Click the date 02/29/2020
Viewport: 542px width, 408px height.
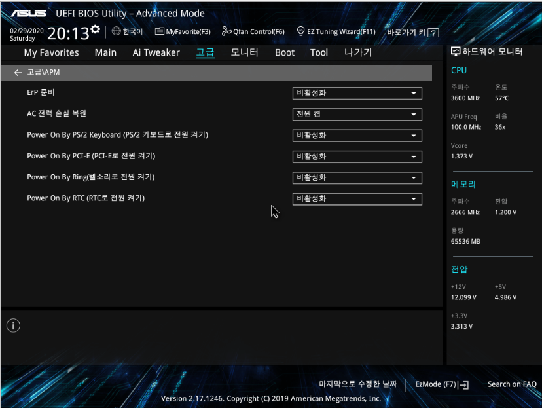[x=27, y=31]
